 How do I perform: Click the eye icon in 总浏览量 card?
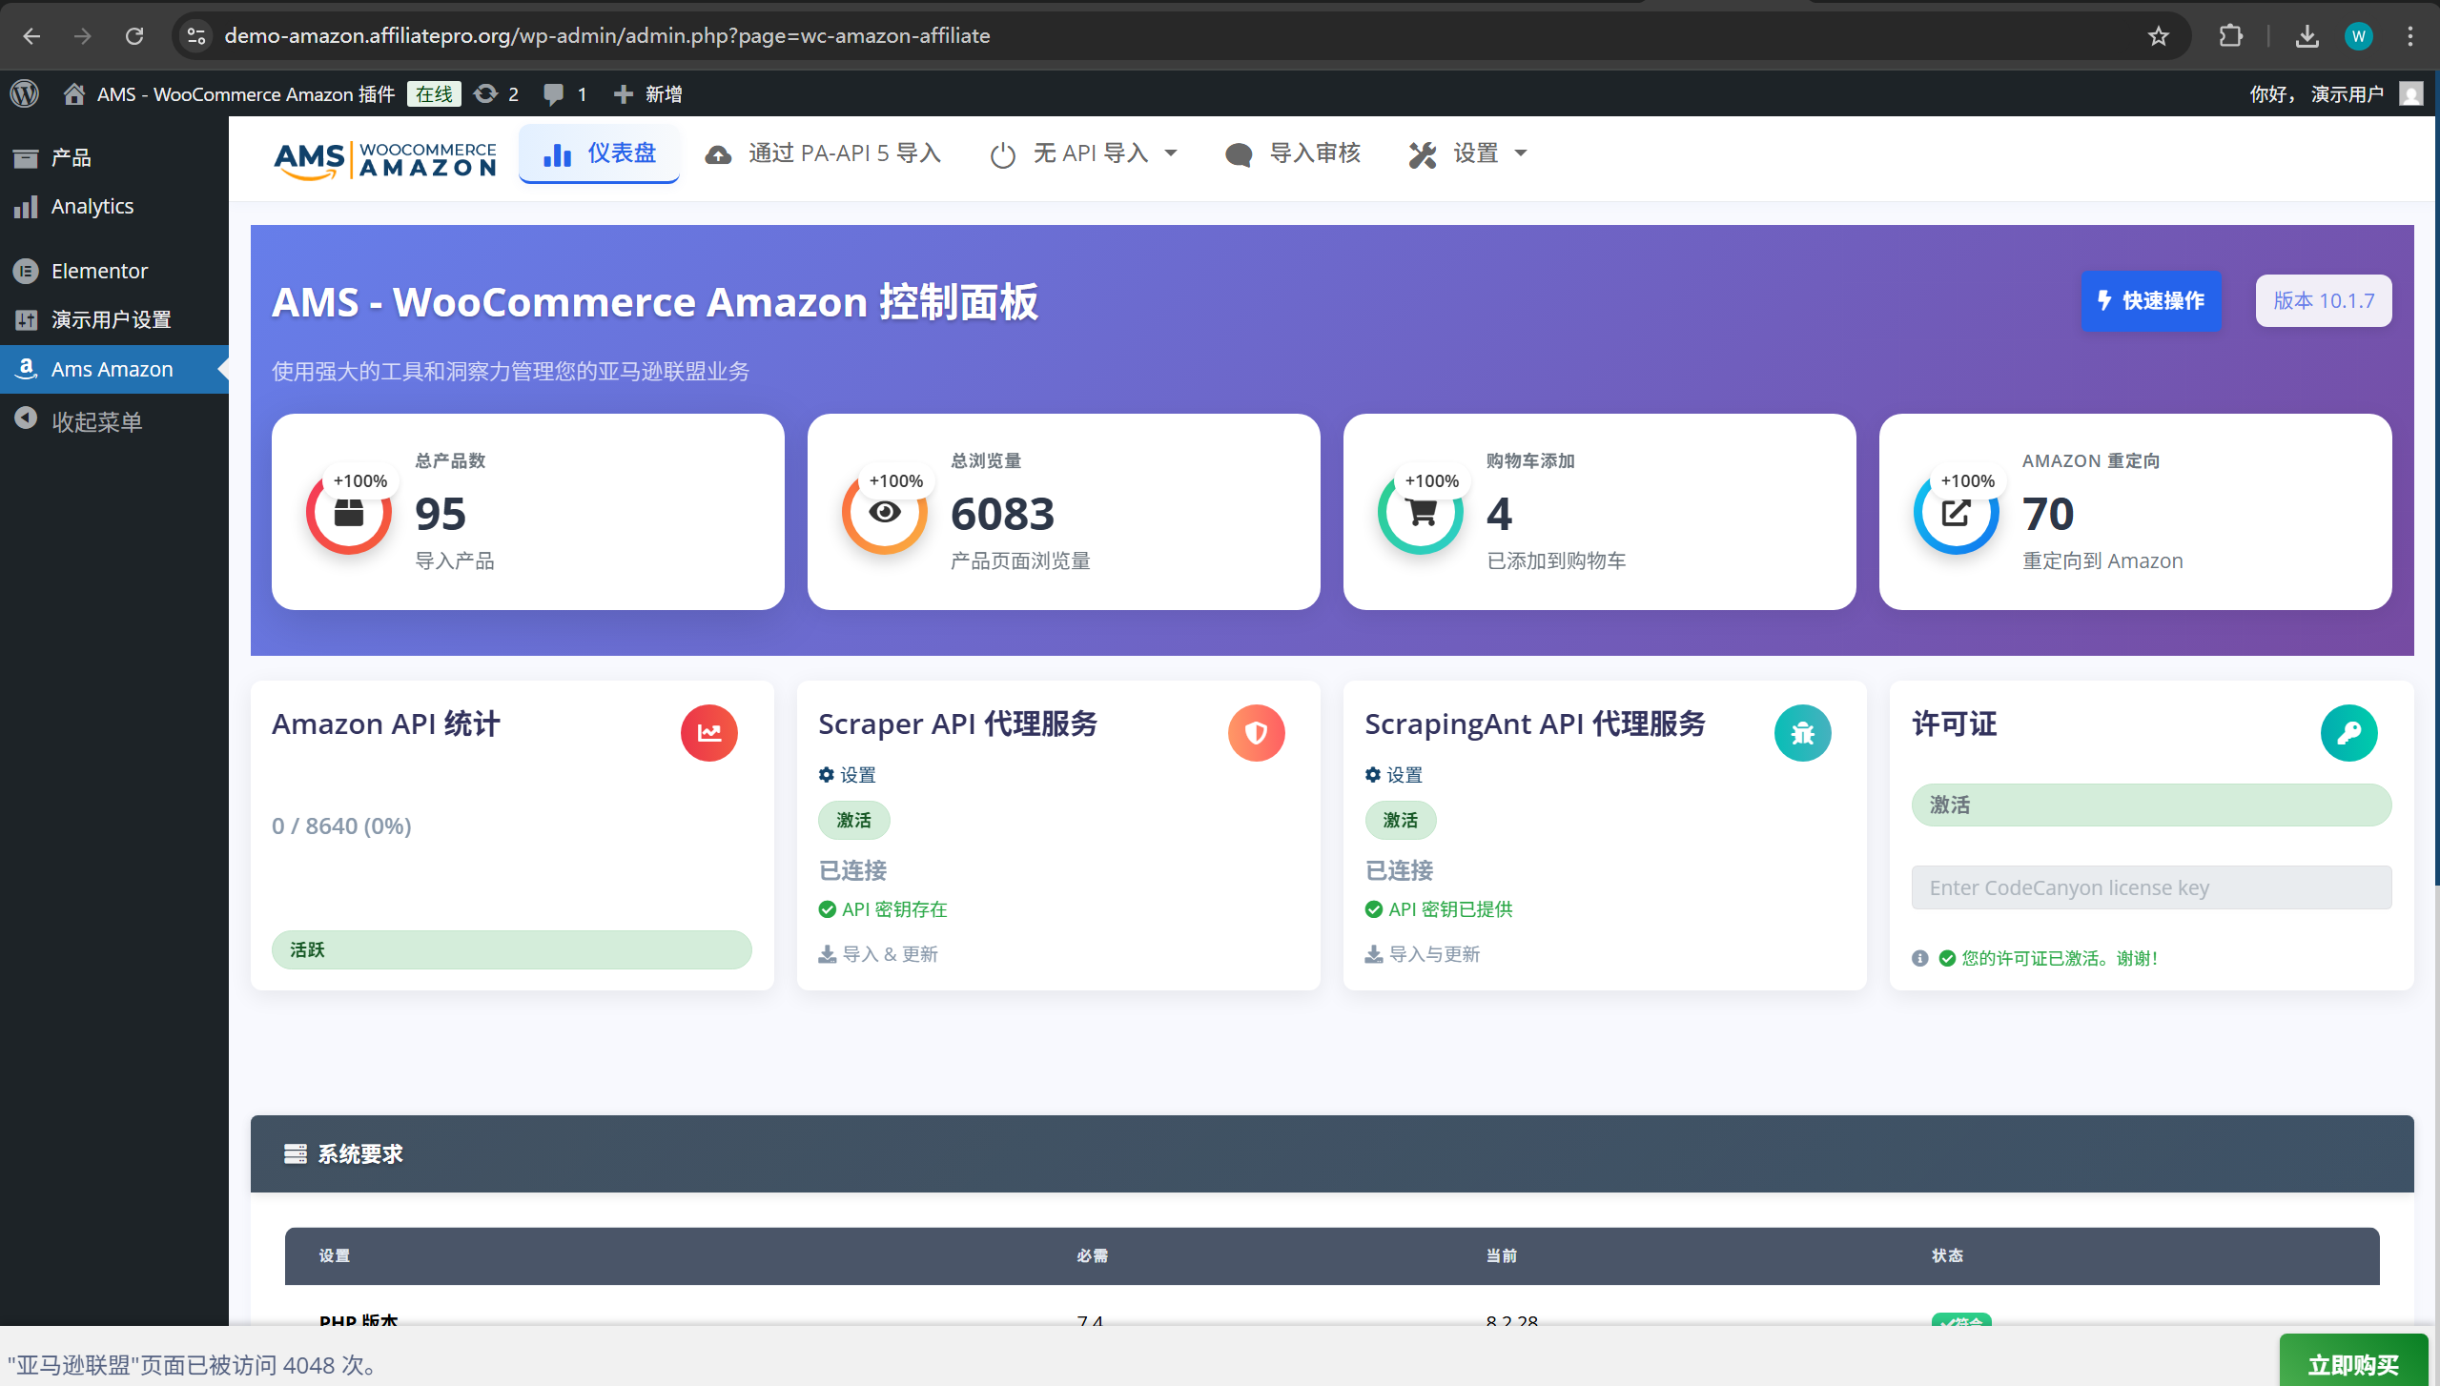[x=885, y=513]
